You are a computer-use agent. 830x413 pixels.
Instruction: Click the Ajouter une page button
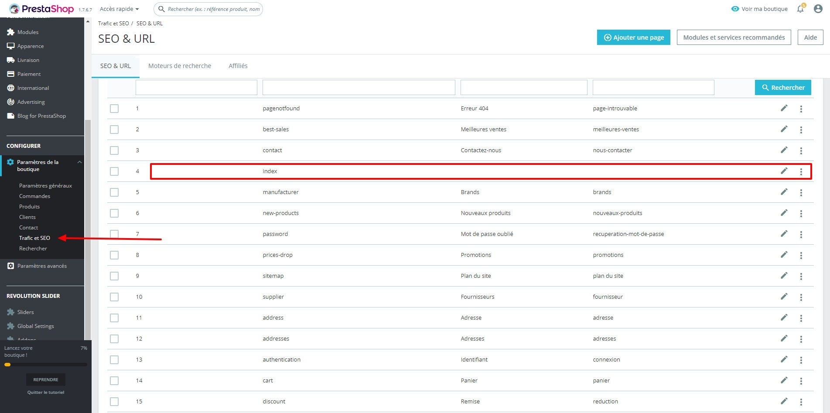633,38
